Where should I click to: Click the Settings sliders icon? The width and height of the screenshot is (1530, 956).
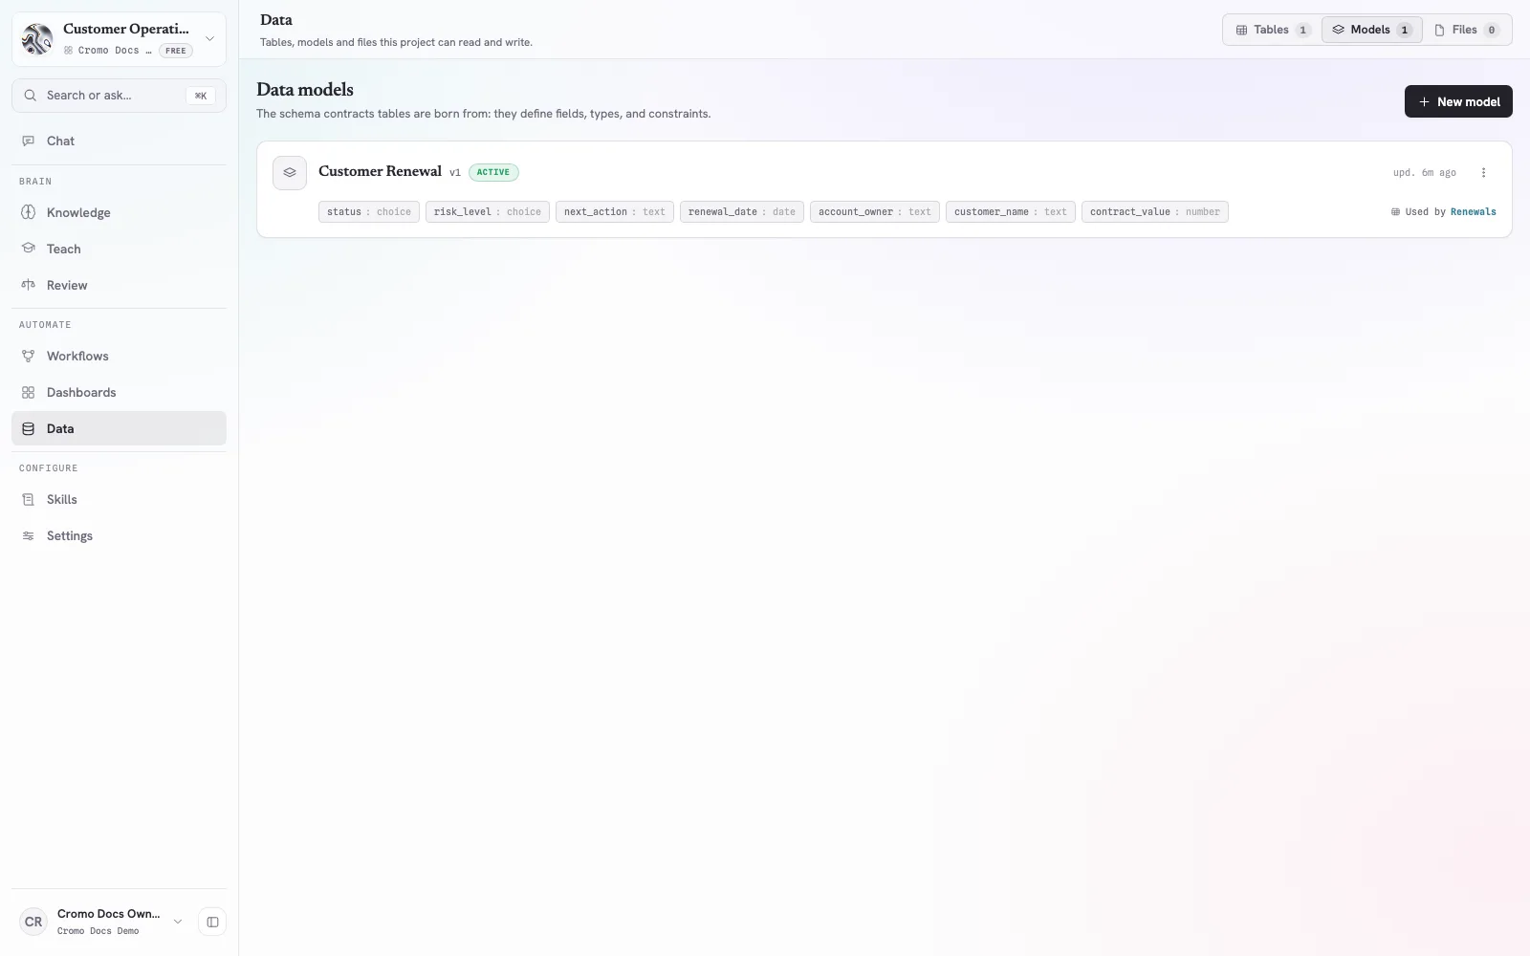pyautogui.click(x=29, y=535)
